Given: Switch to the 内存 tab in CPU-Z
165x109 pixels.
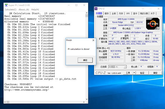Looking at the screenshot, I should point(121,13).
